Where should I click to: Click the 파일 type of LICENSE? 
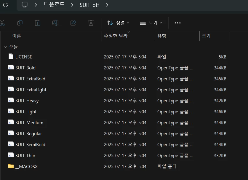pos(162,57)
